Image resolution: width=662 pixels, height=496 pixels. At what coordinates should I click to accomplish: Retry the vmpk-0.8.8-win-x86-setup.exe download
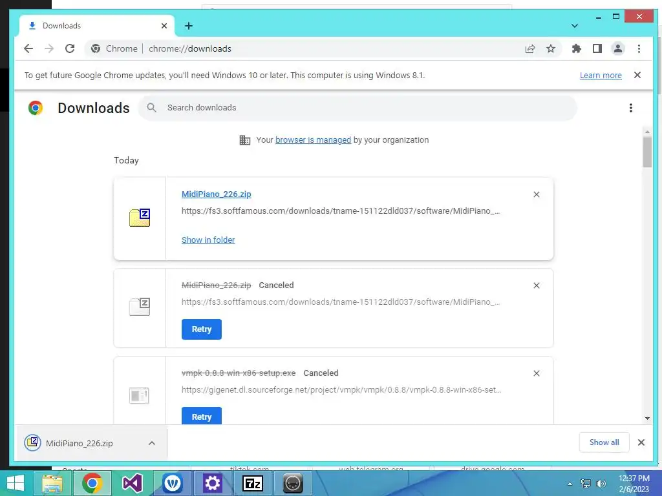tap(202, 416)
